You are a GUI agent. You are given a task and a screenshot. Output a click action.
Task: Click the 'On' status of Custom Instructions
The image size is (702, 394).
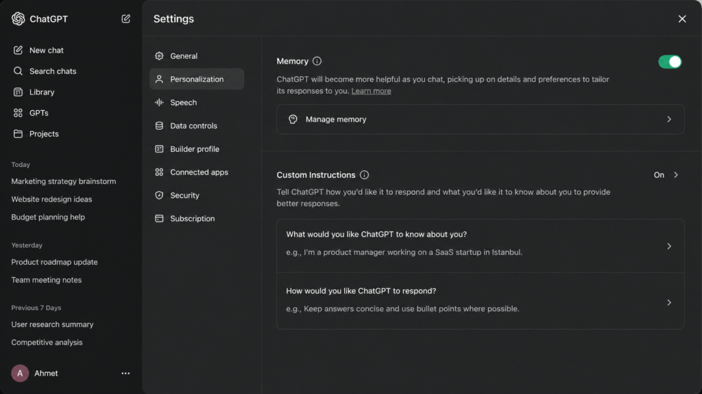[x=659, y=174]
